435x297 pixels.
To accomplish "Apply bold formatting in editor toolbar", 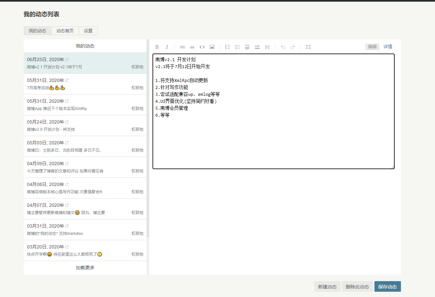I will [x=157, y=47].
